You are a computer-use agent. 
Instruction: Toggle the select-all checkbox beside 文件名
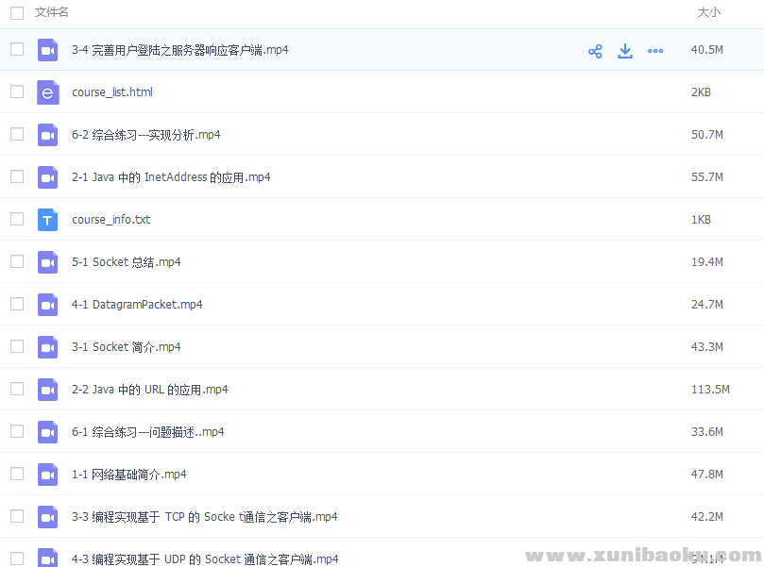tap(17, 13)
